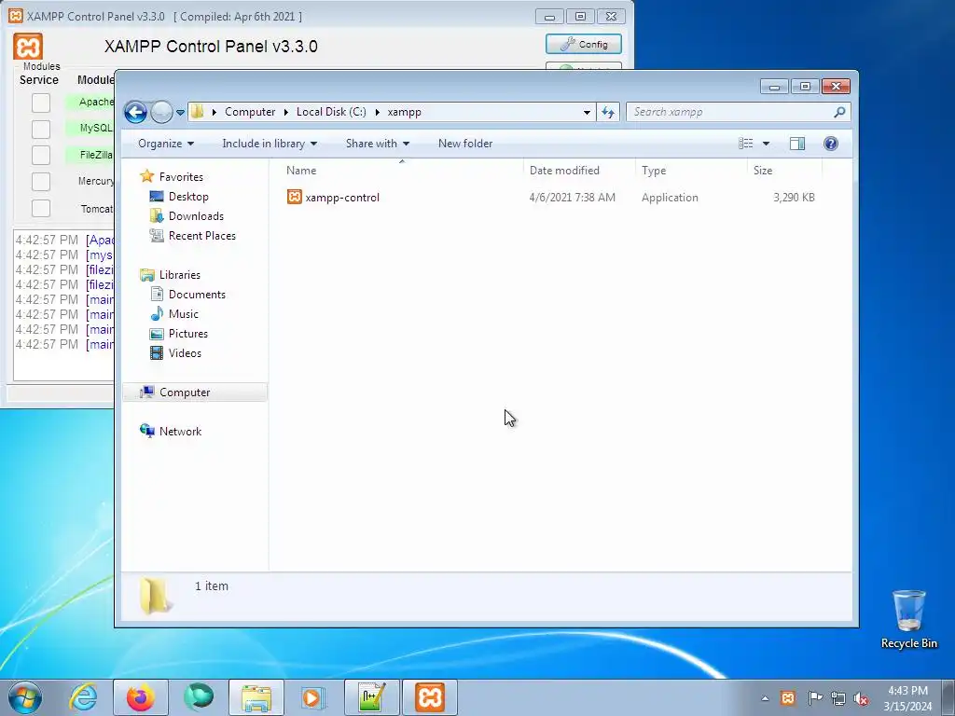Viewport: 955px width, 716px height.
Task: Open Explorer help question mark icon
Action: (x=830, y=144)
